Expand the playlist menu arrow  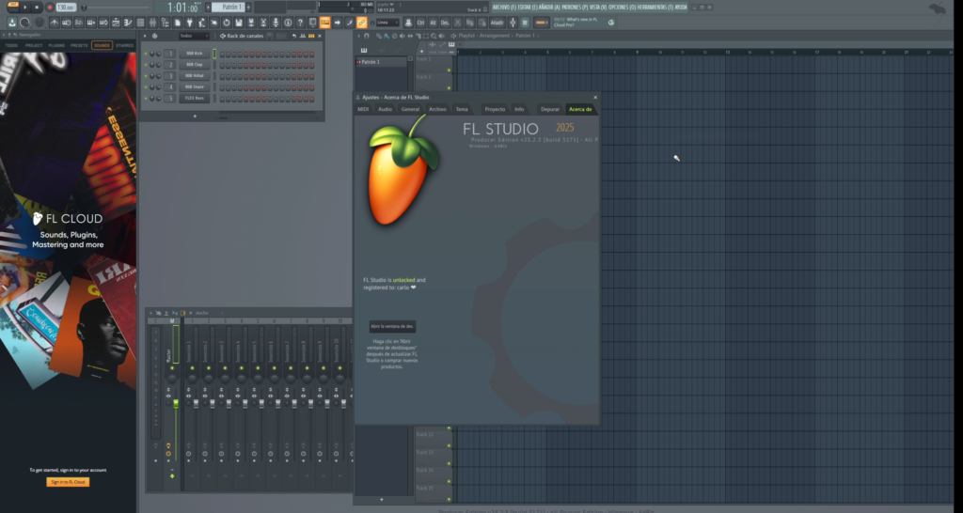[x=358, y=36]
